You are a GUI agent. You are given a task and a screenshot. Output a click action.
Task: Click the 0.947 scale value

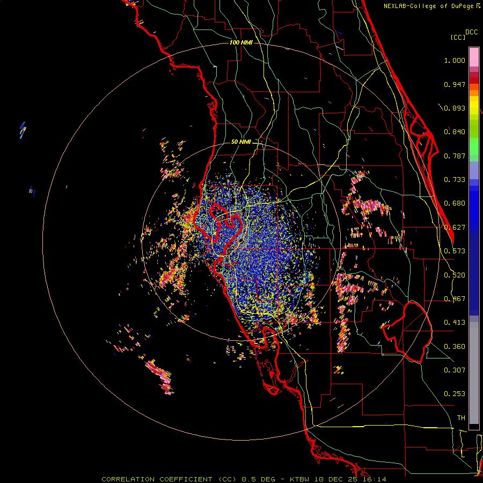pyautogui.click(x=455, y=84)
